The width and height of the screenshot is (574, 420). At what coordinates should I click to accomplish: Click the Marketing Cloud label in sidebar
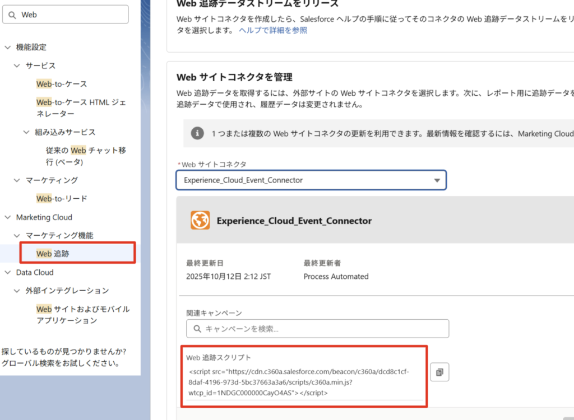(44, 217)
